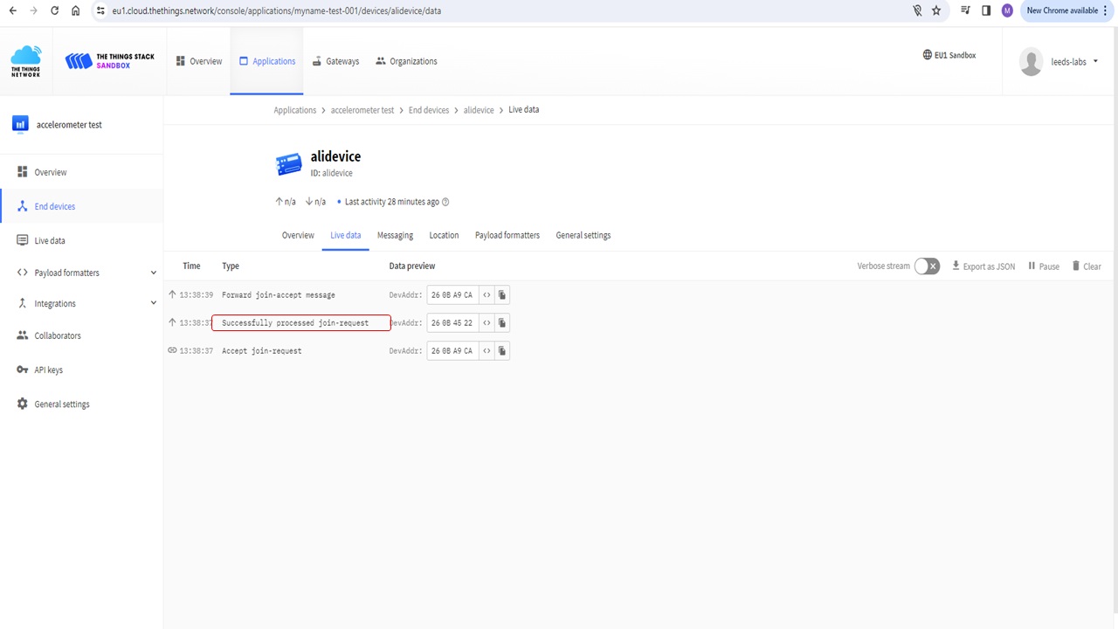This screenshot has width=1118, height=629.
Task: Toggle code view for Accept join-request DevAddr
Action: click(487, 351)
